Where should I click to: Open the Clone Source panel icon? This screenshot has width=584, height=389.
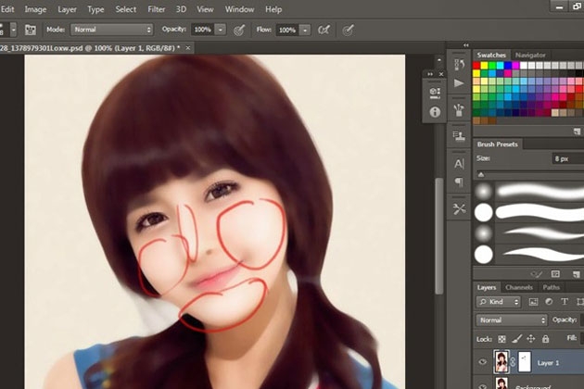[459, 136]
